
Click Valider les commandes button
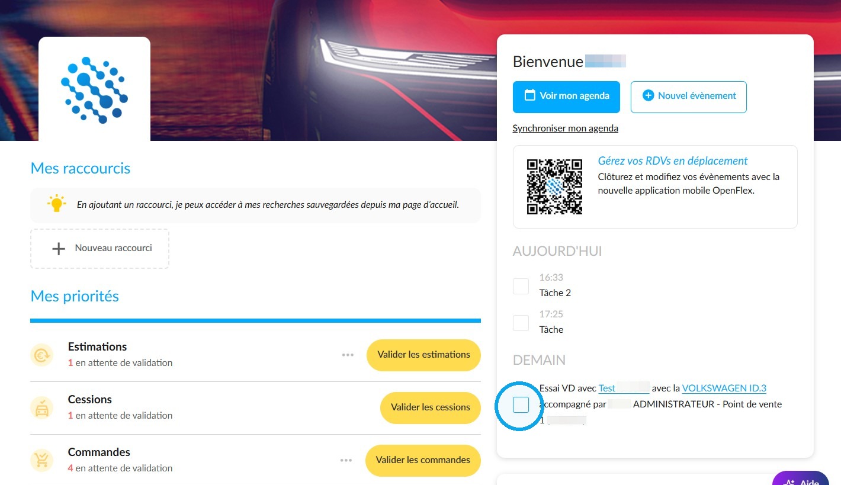[423, 460]
